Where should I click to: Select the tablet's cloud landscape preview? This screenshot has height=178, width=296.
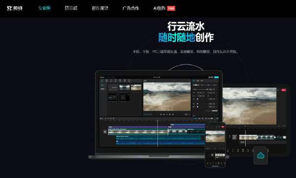[x=249, y=106]
